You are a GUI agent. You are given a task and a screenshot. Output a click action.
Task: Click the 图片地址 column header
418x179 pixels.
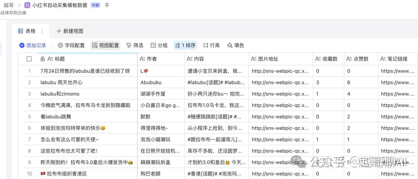coord(281,59)
